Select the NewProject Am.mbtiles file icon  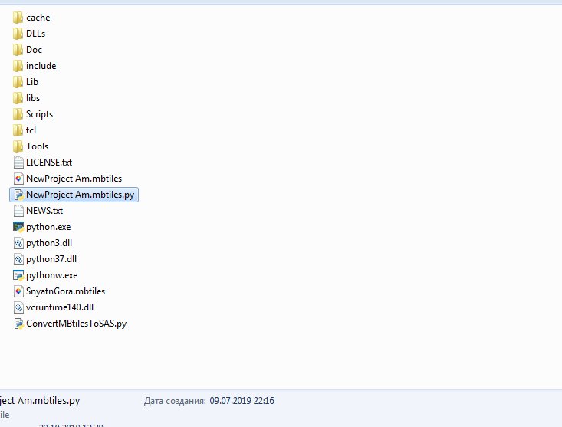[18, 179]
